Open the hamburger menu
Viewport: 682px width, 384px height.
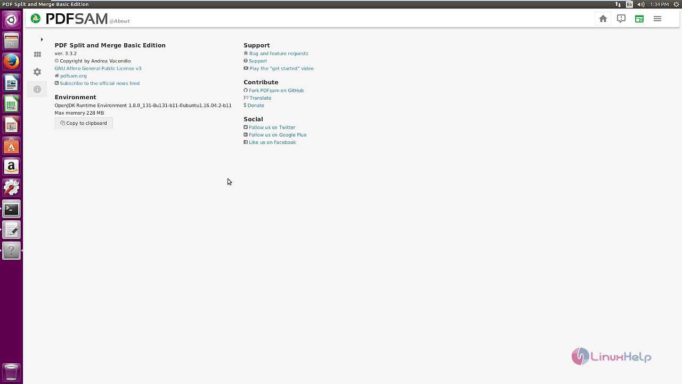pos(657,19)
